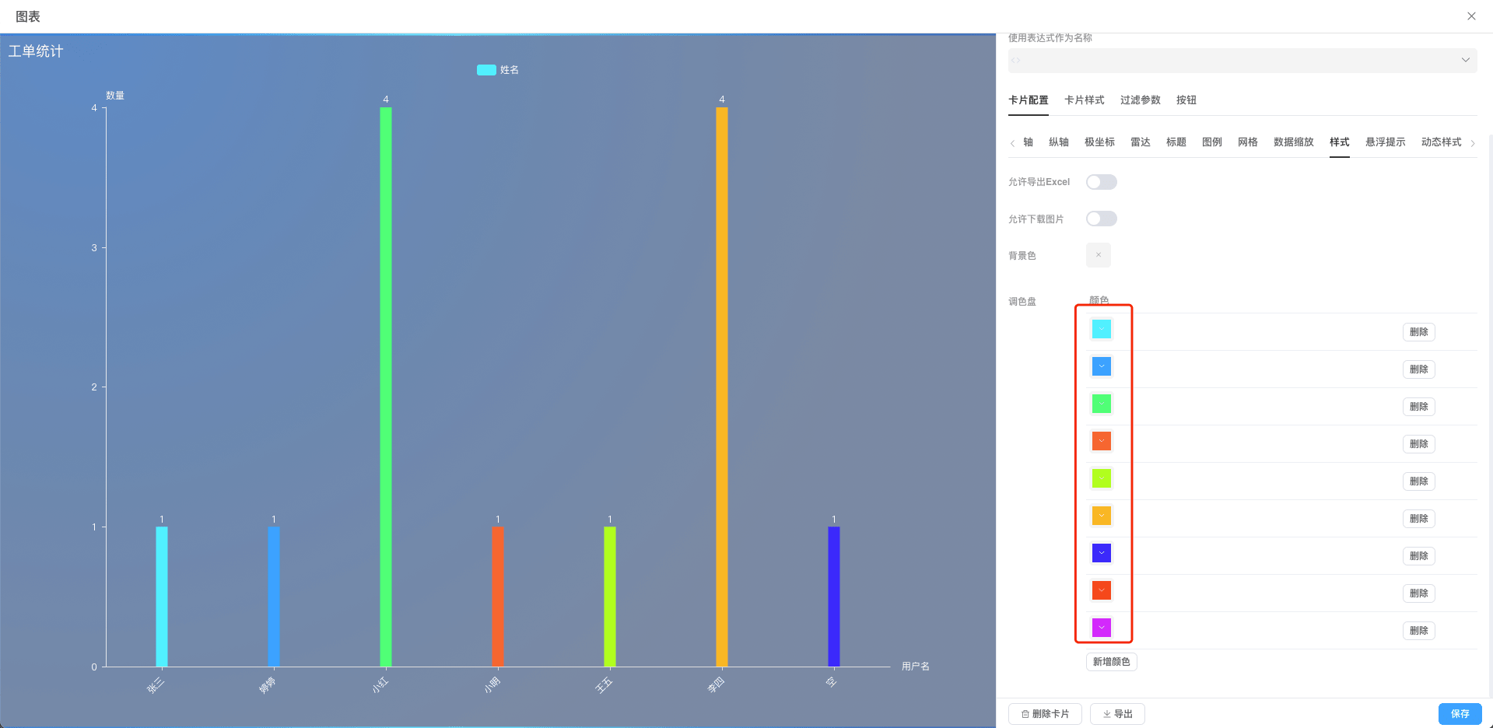Click the 小红 green bar in chart
The width and height of the screenshot is (1493, 728).
[x=386, y=389]
